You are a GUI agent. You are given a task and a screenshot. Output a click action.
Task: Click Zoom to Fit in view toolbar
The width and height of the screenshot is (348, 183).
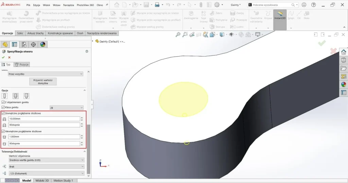pyautogui.click(x=178, y=35)
